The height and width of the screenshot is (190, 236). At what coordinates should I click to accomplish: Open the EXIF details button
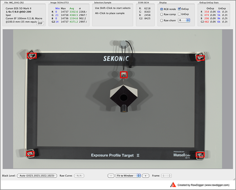40,23
